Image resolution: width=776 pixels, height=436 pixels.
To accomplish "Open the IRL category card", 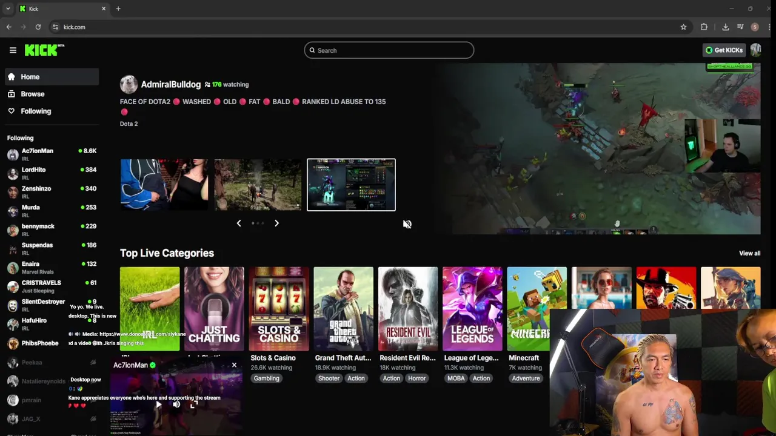I will click(x=150, y=309).
